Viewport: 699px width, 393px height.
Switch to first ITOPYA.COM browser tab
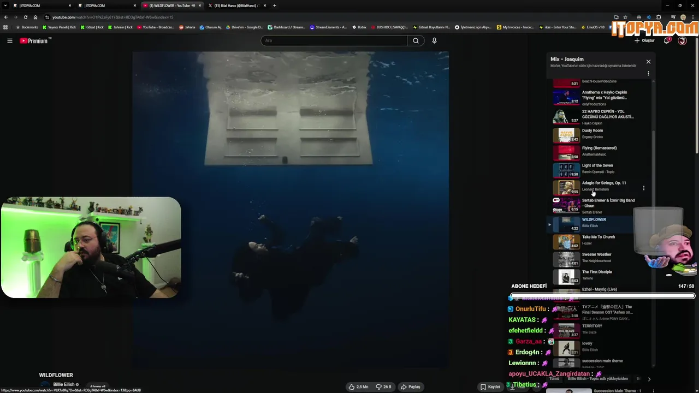pyautogui.click(x=41, y=5)
